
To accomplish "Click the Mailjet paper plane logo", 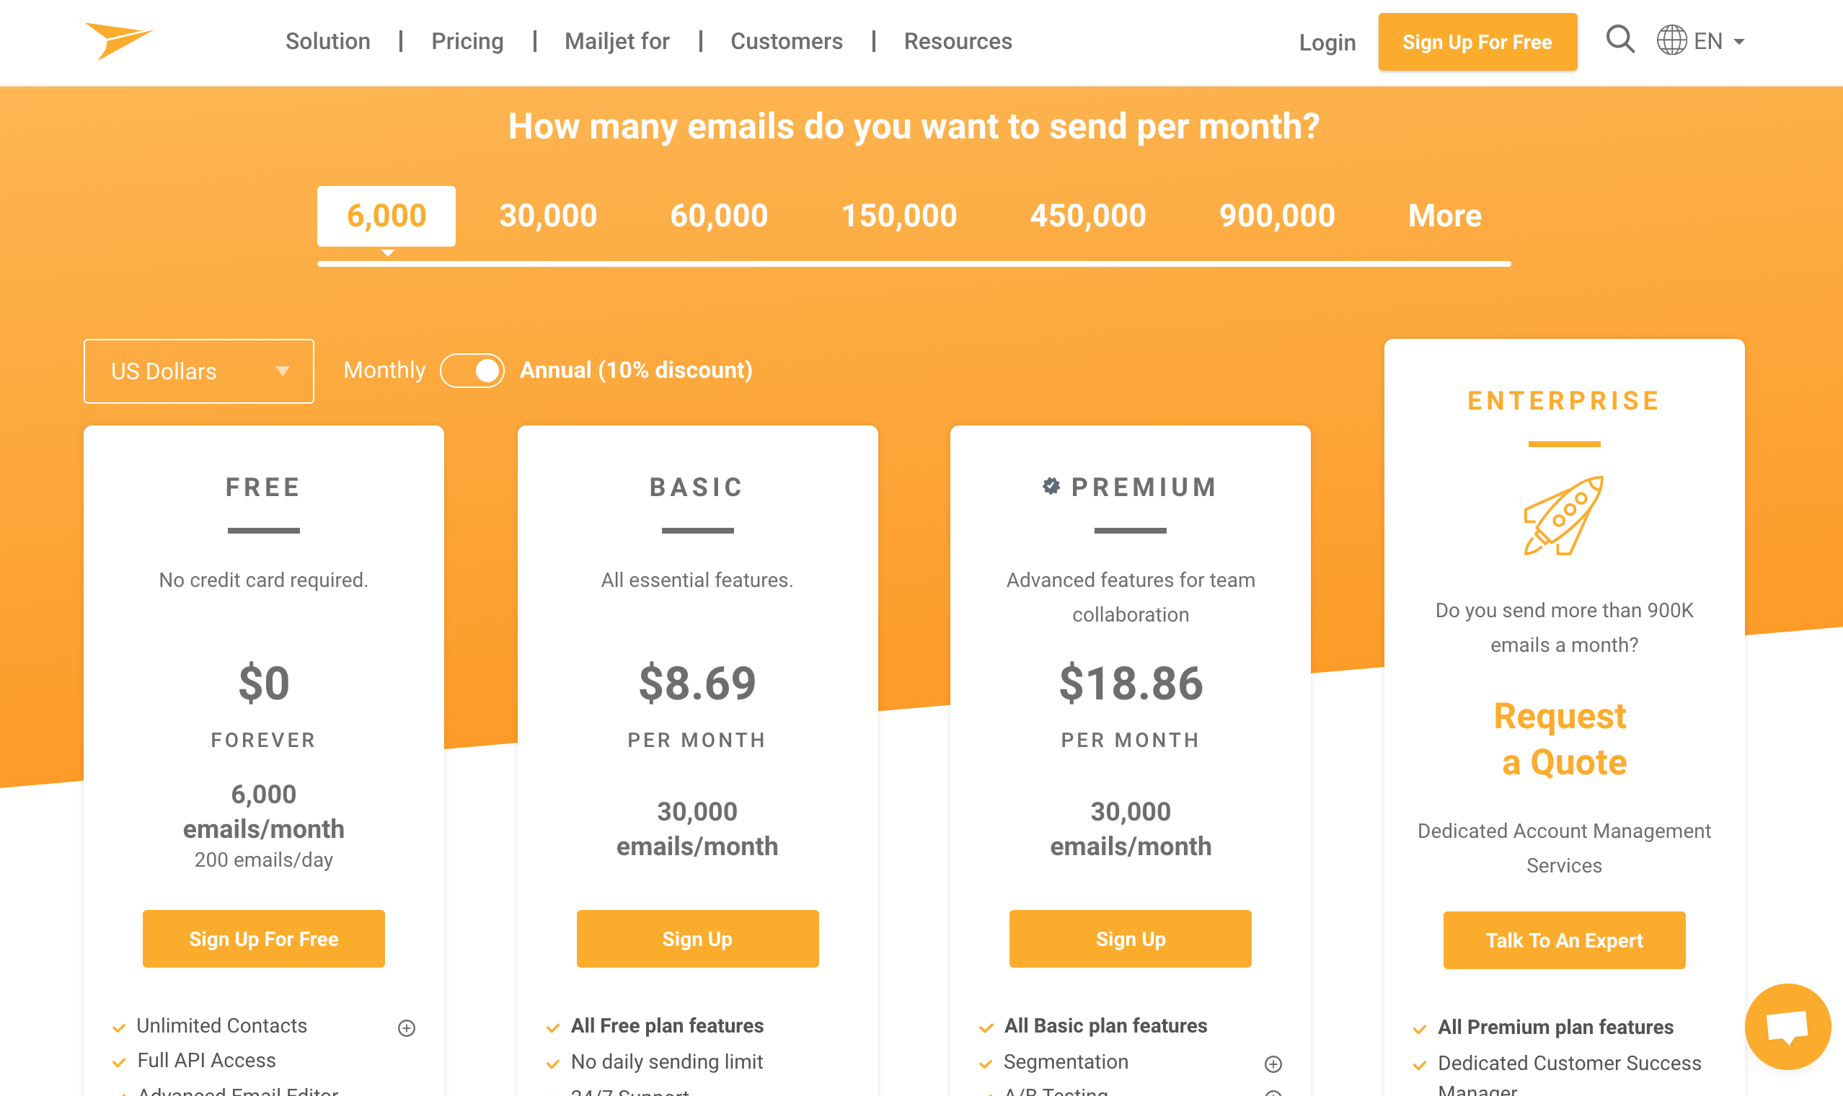I will (x=119, y=40).
